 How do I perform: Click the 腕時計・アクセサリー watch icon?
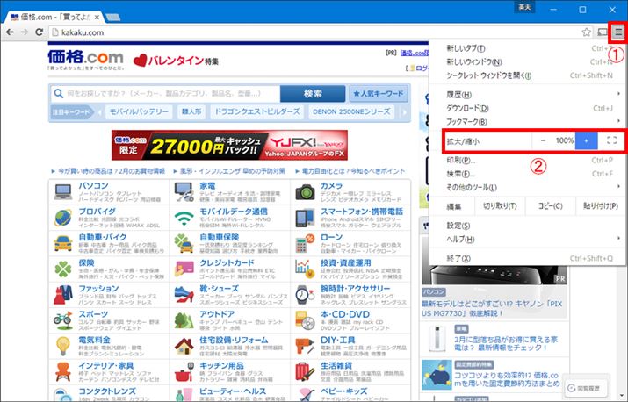[305, 295]
